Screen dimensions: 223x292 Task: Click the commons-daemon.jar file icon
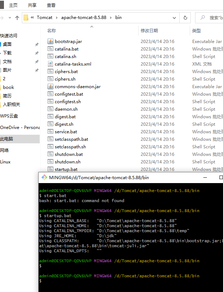50,86
